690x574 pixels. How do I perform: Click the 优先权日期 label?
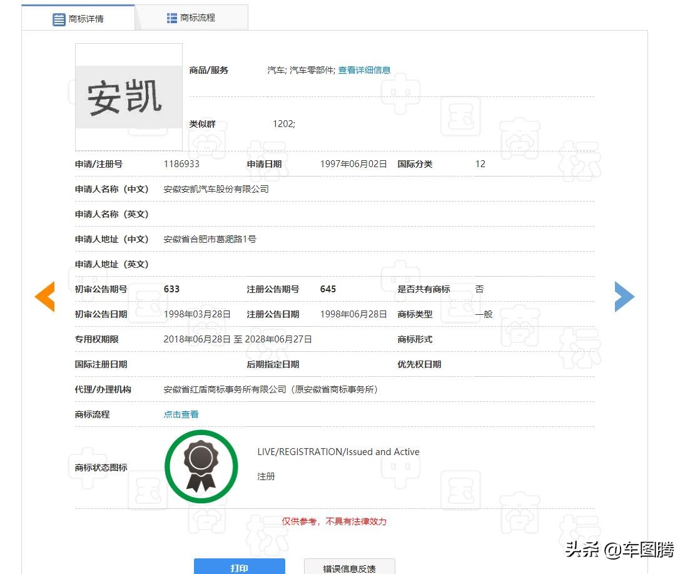pos(419,364)
